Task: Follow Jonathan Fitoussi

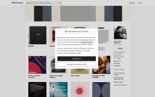Action: coord(120,48)
